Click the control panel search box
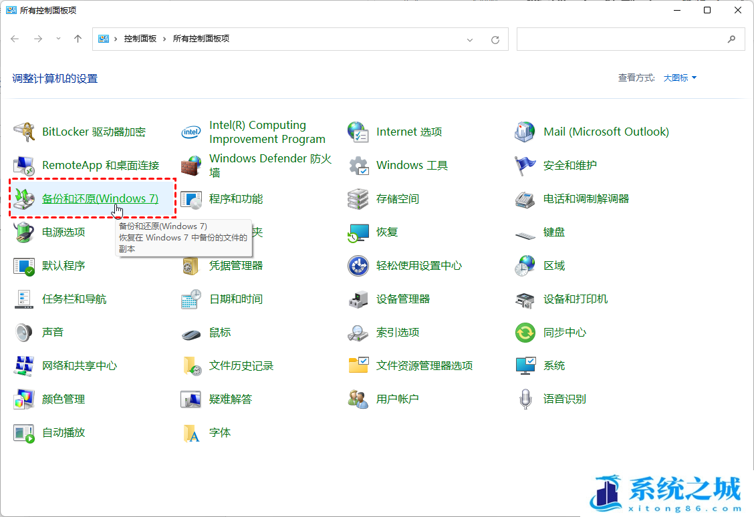The image size is (754, 517). pyautogui.click(x=622, y=39)
